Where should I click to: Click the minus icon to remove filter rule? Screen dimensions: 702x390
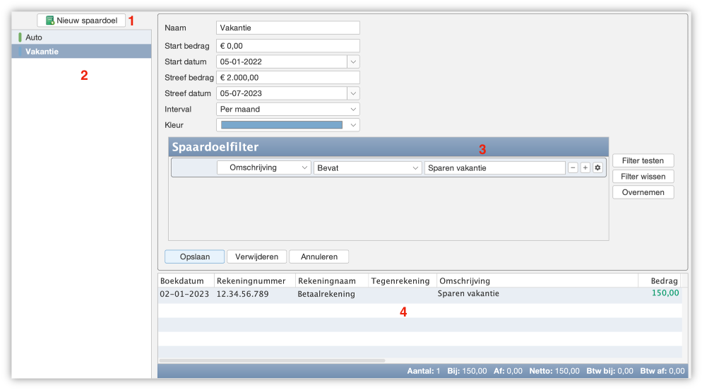[573, 167]
